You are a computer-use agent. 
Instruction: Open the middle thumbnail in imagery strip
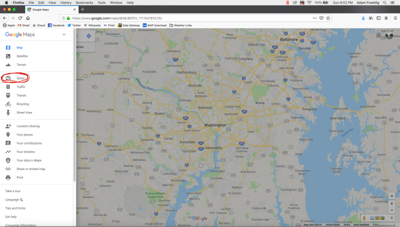[377, 218]
